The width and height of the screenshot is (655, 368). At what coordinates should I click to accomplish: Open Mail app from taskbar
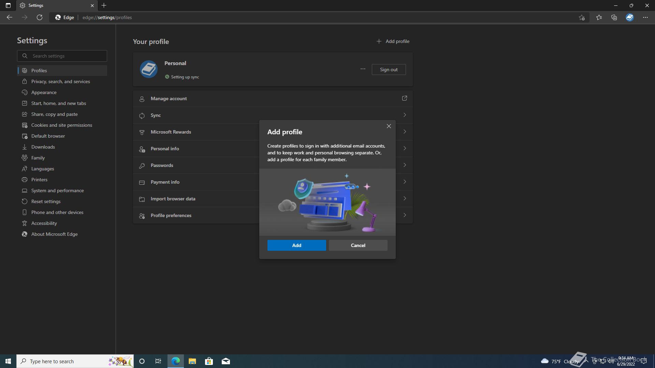coord(225,361)
